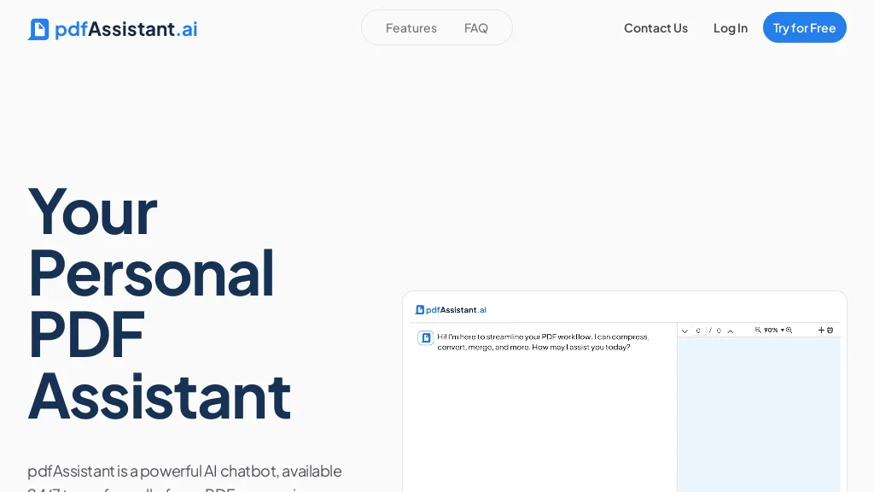This screenshot has width=874, height=492.
Task: Select the zoom in magnifier in the PDF toolbar
Action: click(789, 331)
